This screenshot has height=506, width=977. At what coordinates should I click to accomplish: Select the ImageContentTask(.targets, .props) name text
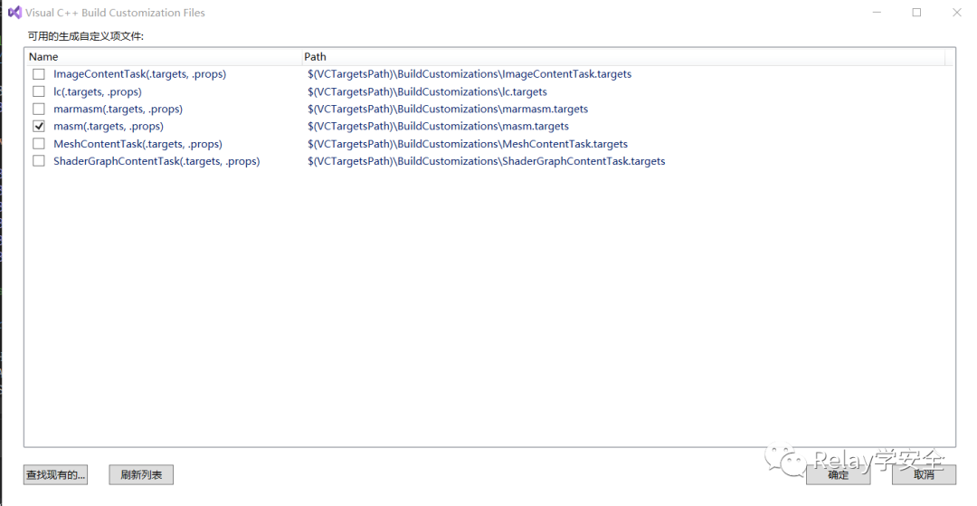pyautogui.click(x=139, y=74)
